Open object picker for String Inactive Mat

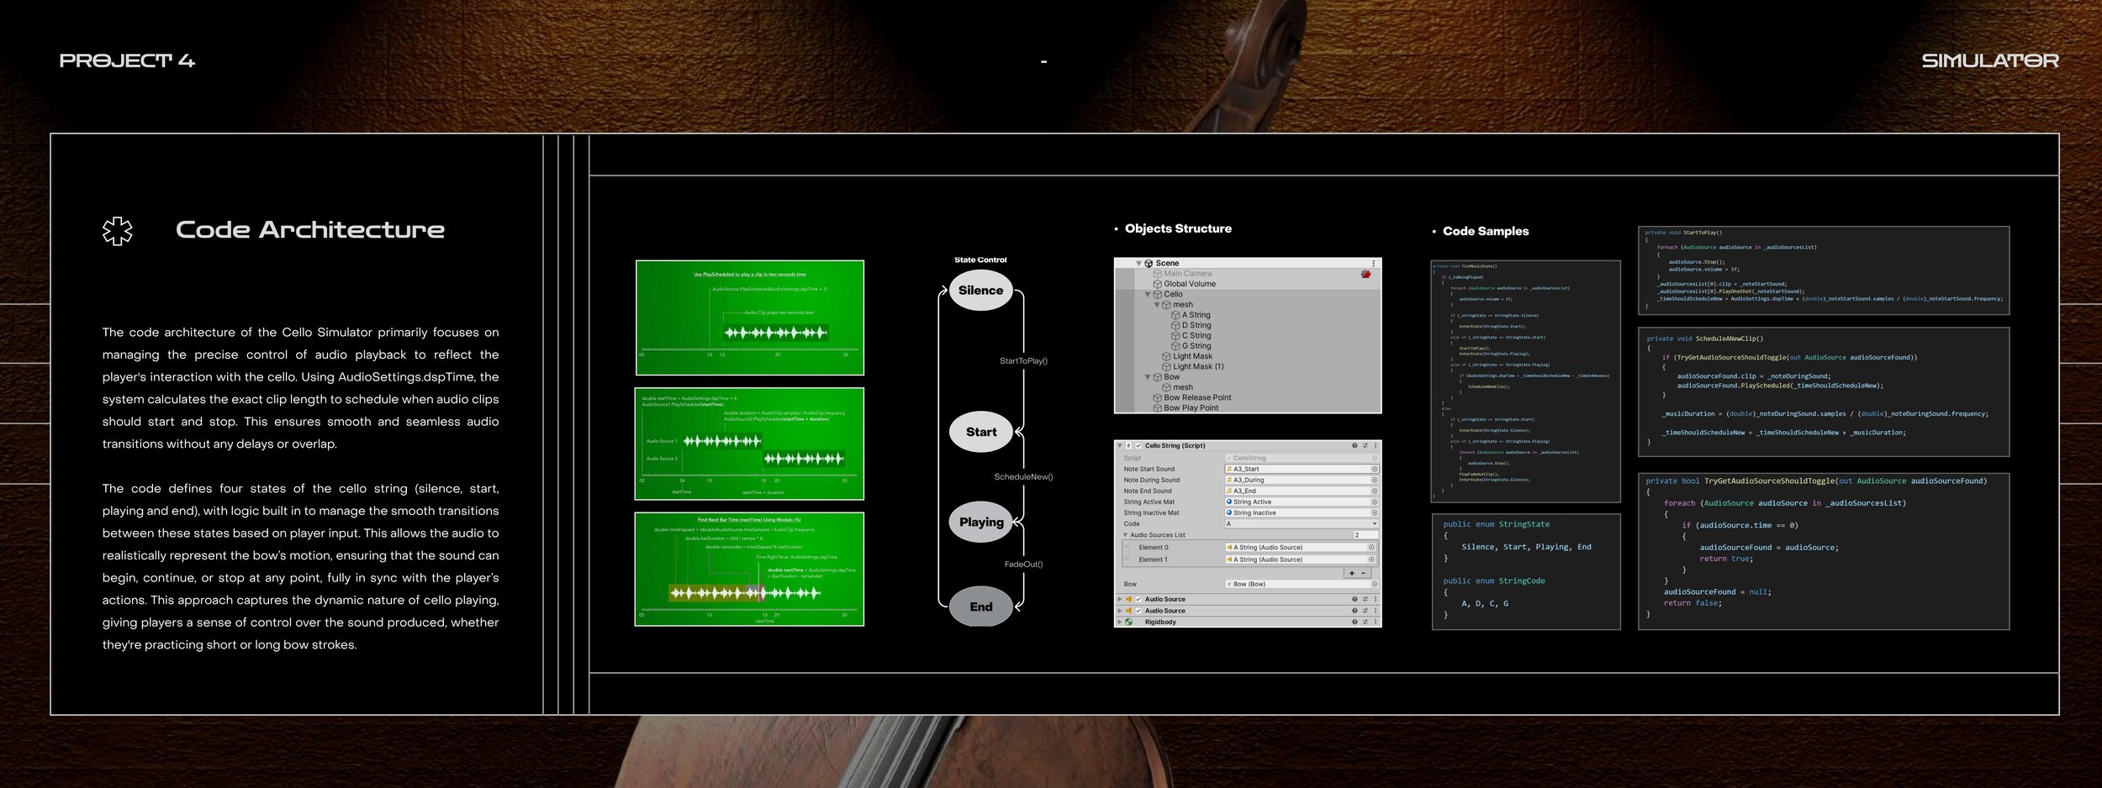click(x=1375, y=512)
